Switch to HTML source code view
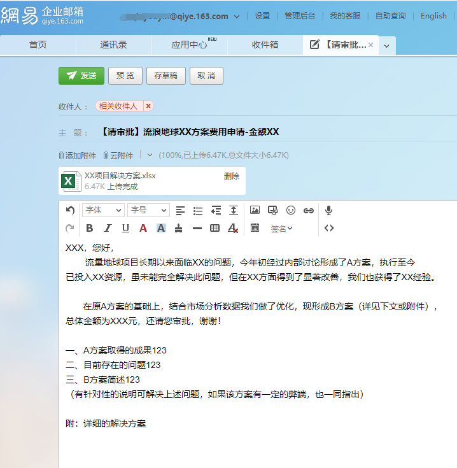The width and height of the screenshot is (457, 468). point(329,228)
